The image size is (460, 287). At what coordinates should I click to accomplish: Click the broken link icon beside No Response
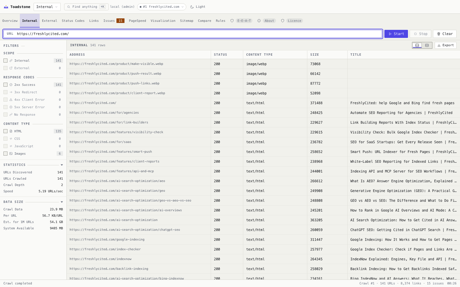point(11,115)
